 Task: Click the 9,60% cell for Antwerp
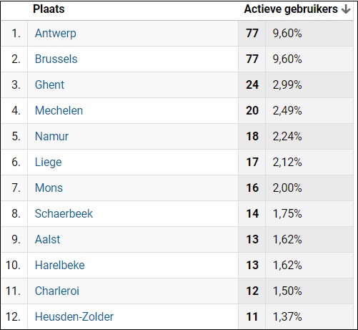point(287,33)
